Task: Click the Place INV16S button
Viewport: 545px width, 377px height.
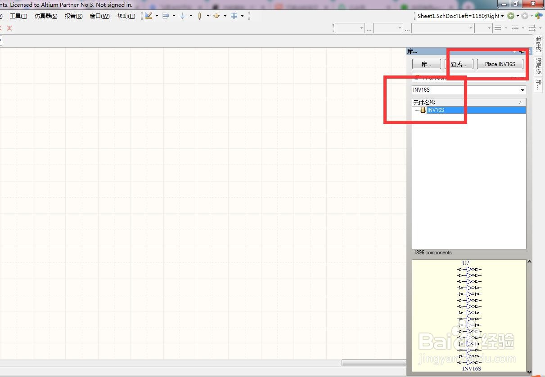Action: coord(500,64)
